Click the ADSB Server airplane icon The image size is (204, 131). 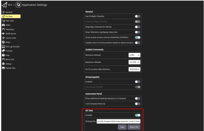pos(3,34)
